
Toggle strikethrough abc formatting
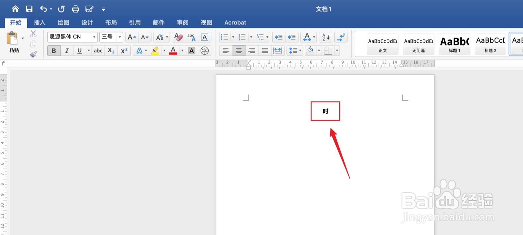[x=98, y=51]
